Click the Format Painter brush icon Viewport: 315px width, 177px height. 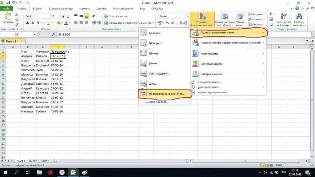[x=17, y=24]
